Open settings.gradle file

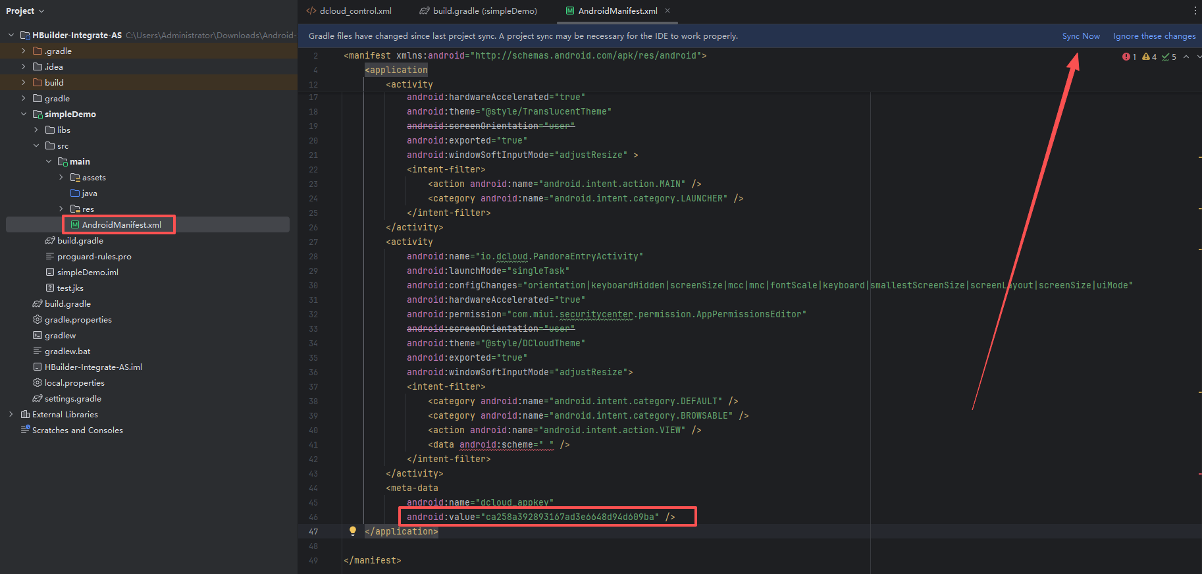(72, 398)
